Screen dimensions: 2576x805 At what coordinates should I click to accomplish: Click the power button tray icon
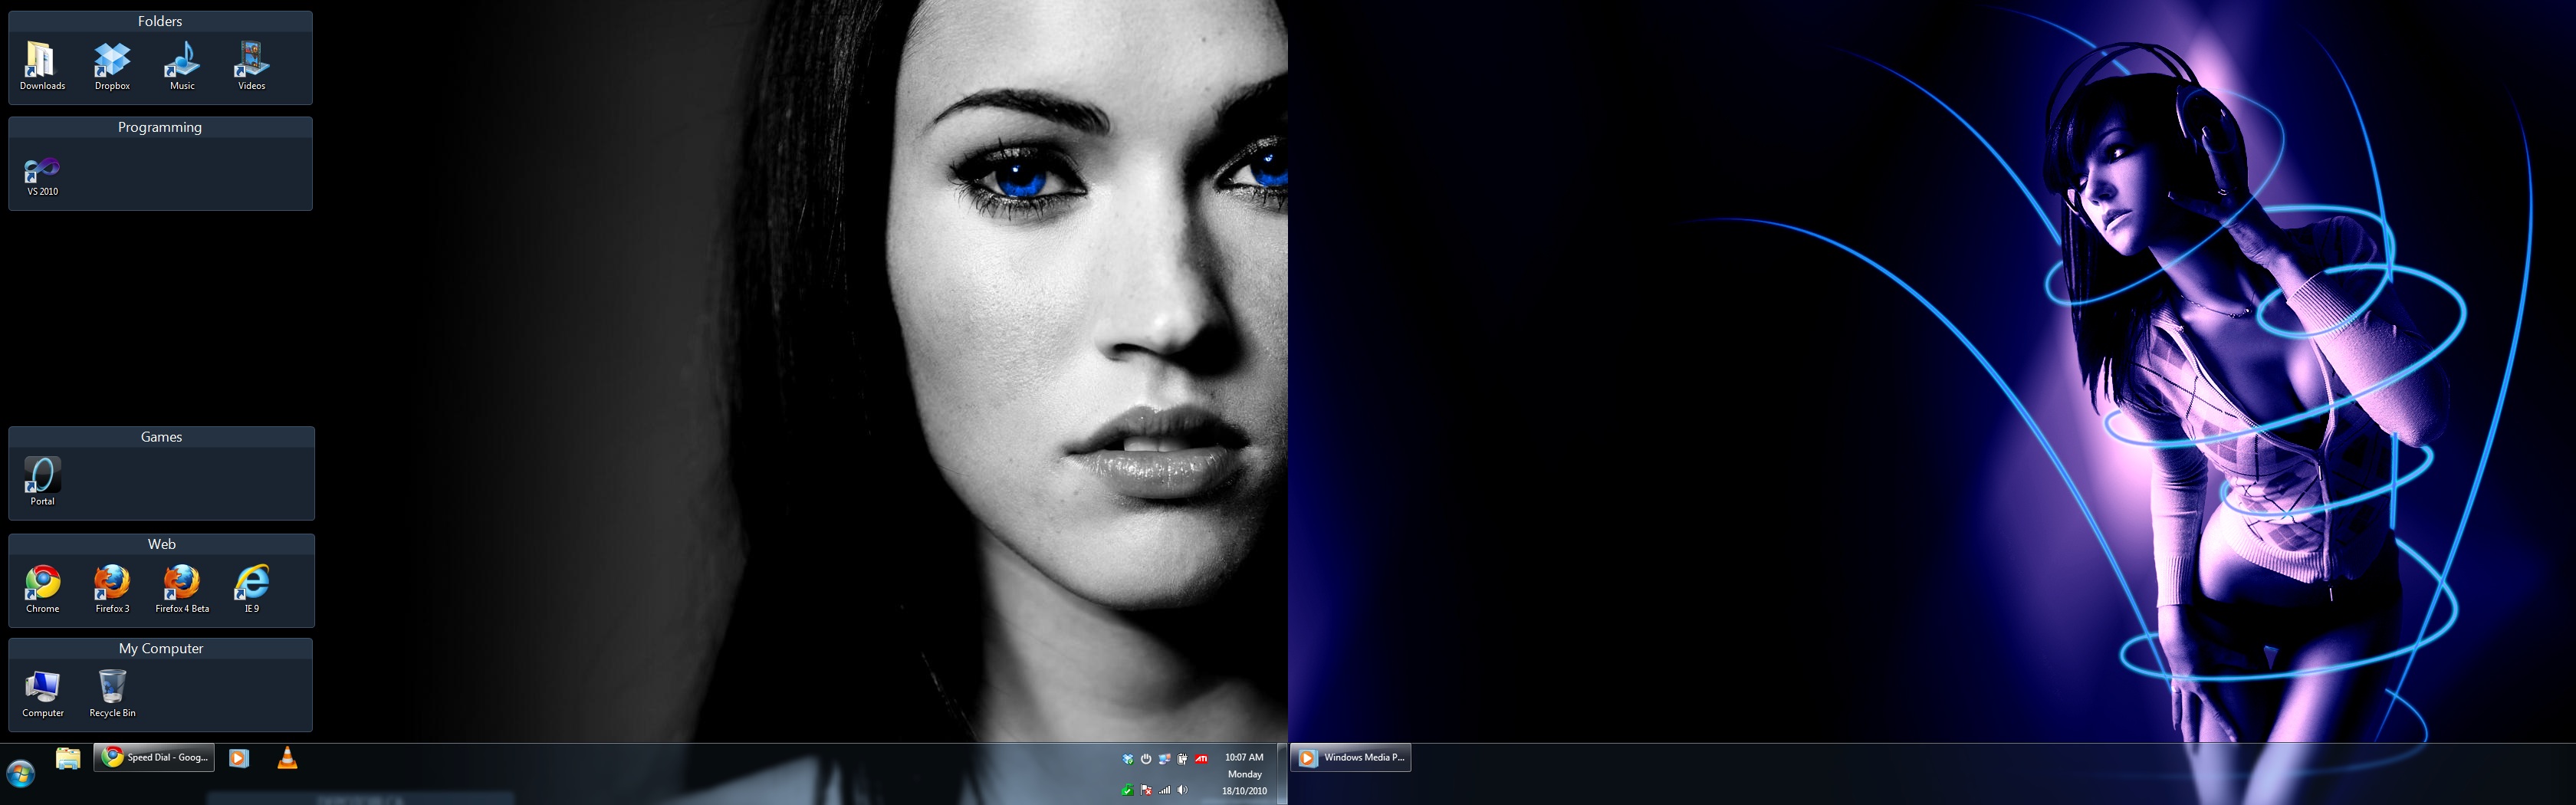coord(1146,759)
